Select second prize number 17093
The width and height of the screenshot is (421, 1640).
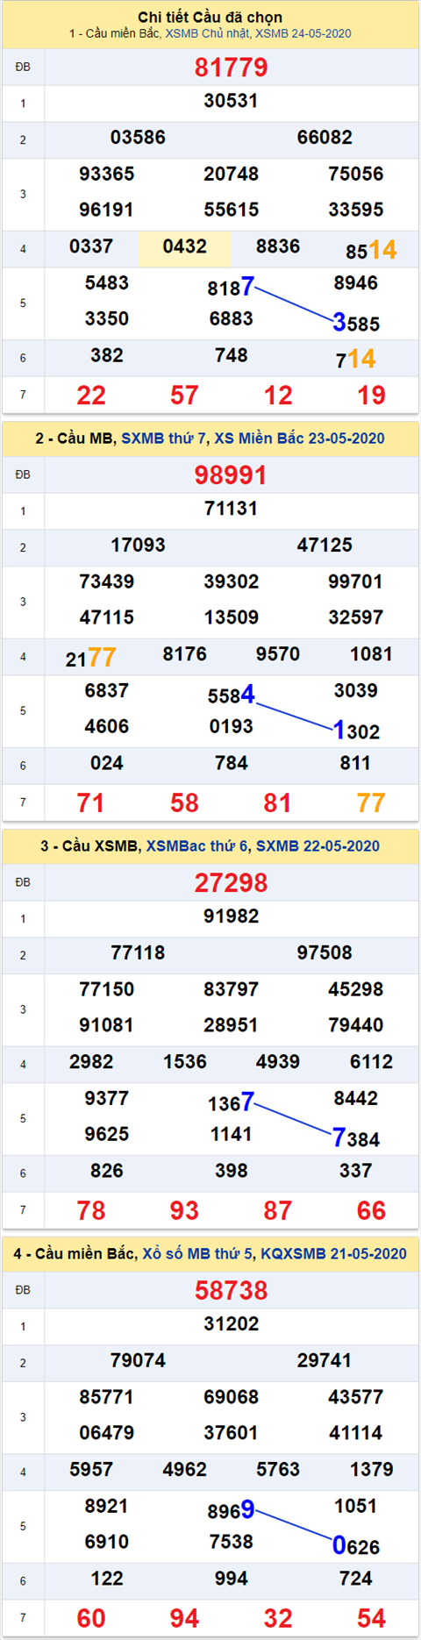pyautogui.click(x=138, y=545)
